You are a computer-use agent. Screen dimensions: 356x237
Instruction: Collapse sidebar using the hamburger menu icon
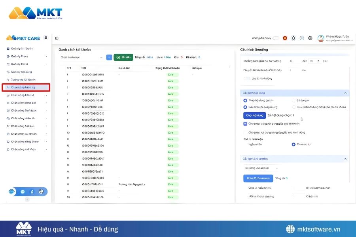click(46, 38)
